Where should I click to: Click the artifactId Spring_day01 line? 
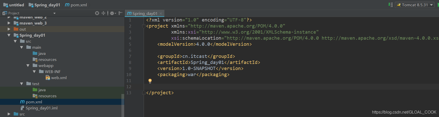209,62
